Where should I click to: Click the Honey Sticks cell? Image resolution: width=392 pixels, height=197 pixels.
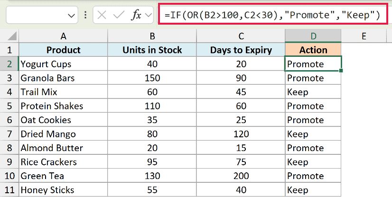[63, 190]
